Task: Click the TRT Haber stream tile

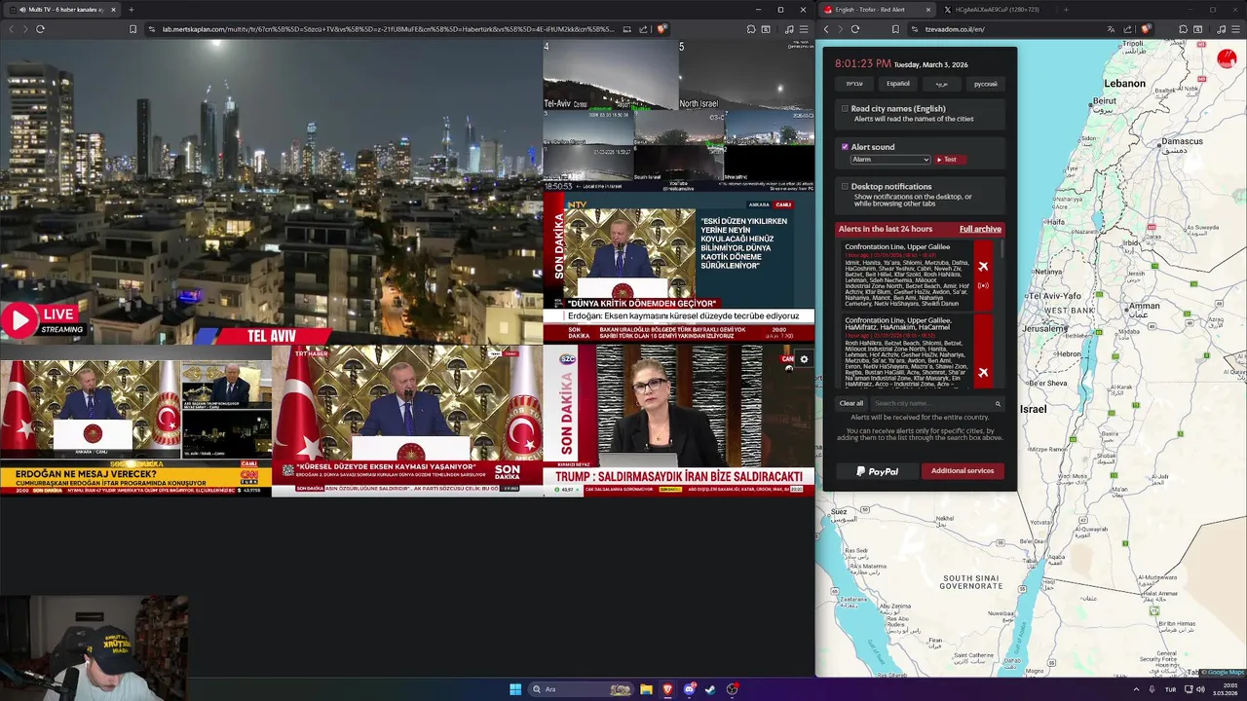Action: (407, 422)
